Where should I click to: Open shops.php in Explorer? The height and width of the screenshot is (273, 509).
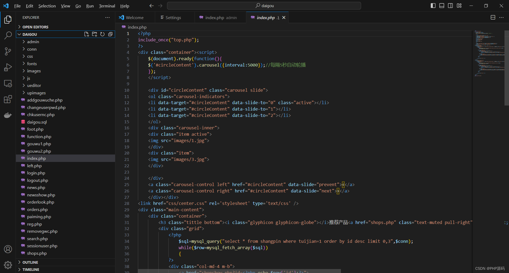tap(65, 253)
